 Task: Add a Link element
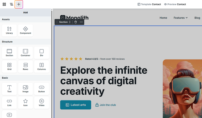point(9,103)
